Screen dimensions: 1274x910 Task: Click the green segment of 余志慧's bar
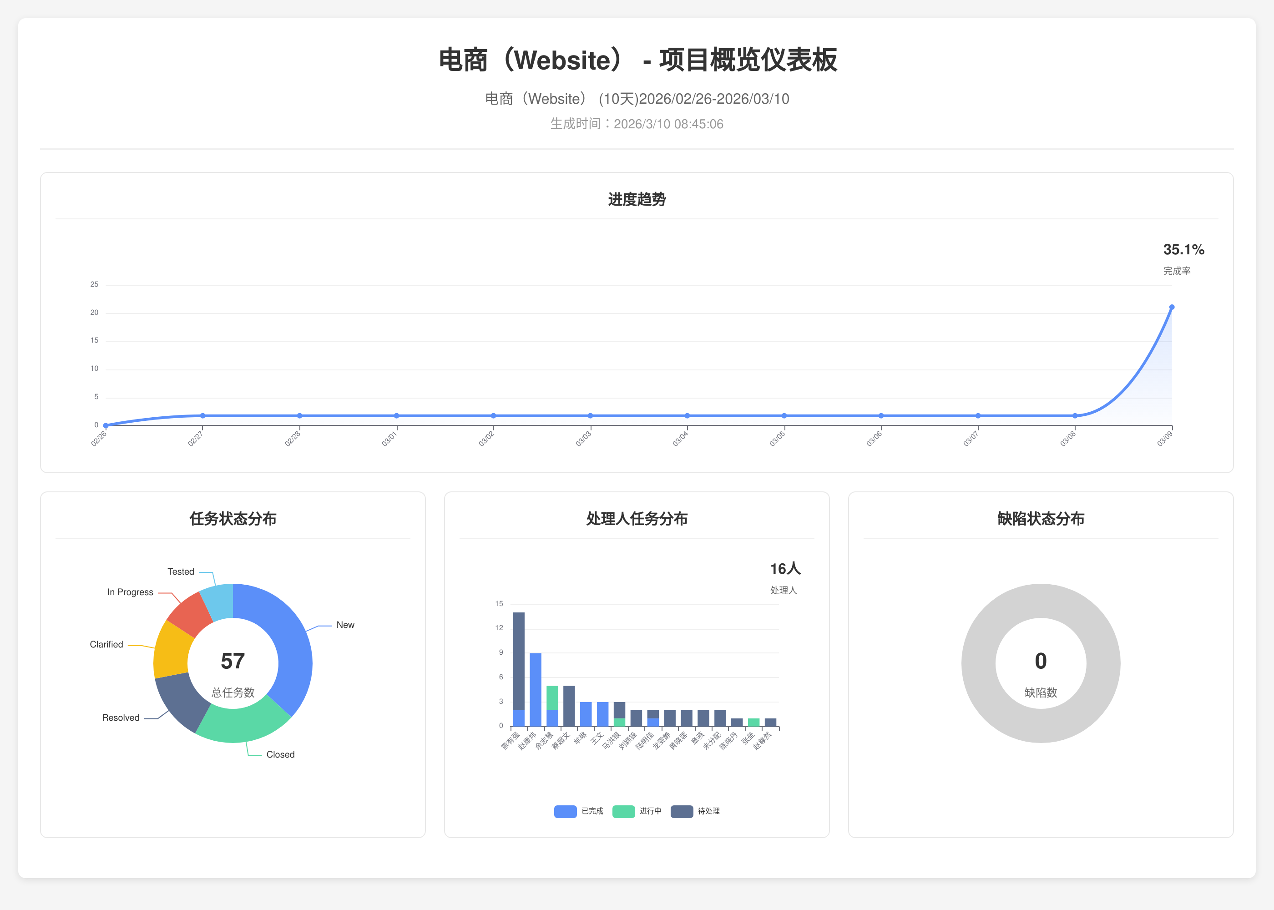click(x=552, y=698)
